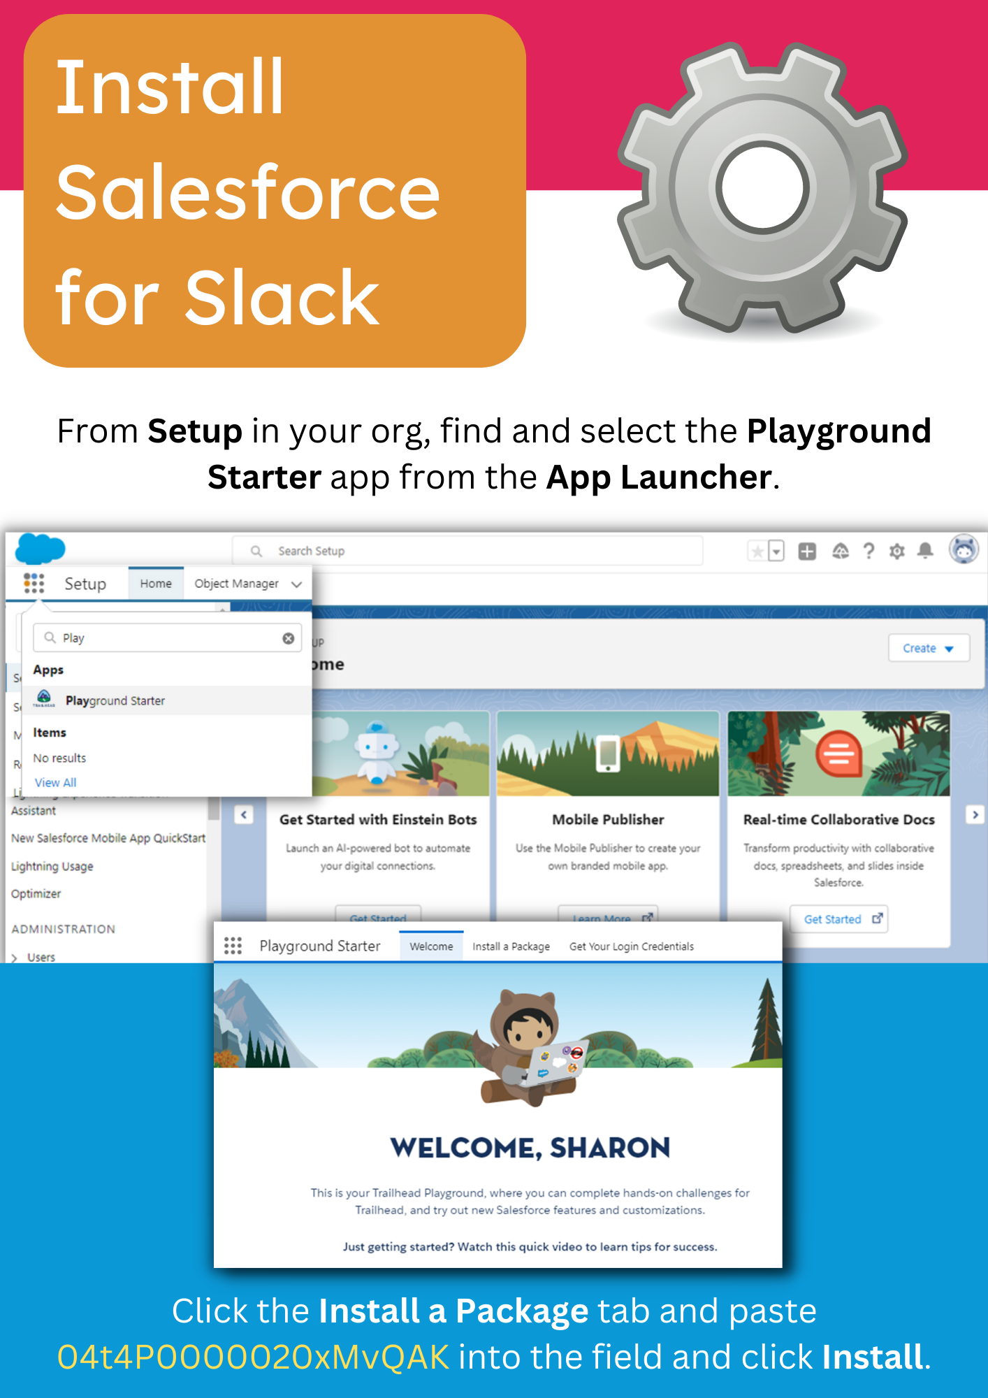Click the sidebar scrollbar

(x=215, y=809)
